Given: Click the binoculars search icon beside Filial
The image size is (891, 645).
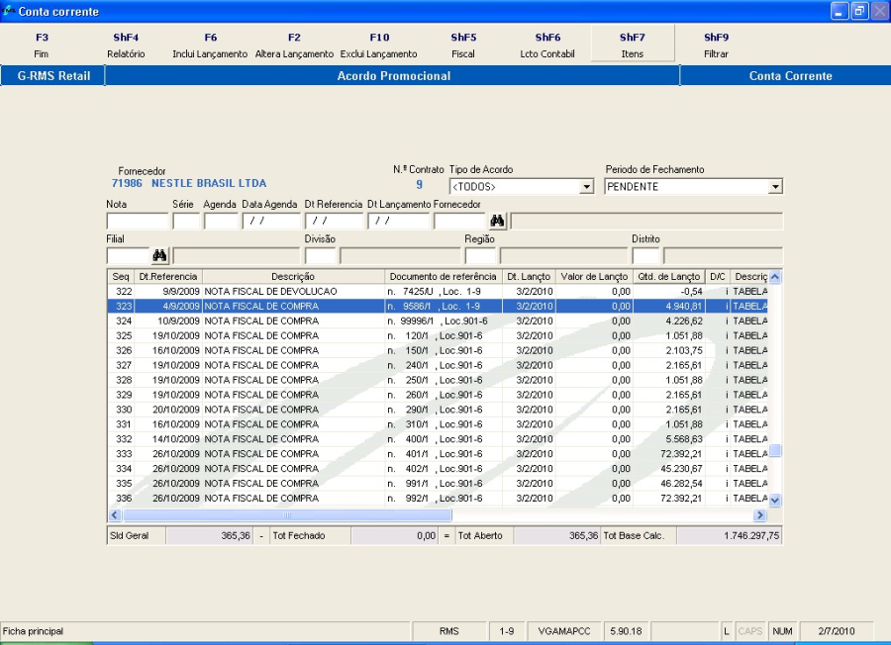Looking at the screenshot, I should coord(159,255).
